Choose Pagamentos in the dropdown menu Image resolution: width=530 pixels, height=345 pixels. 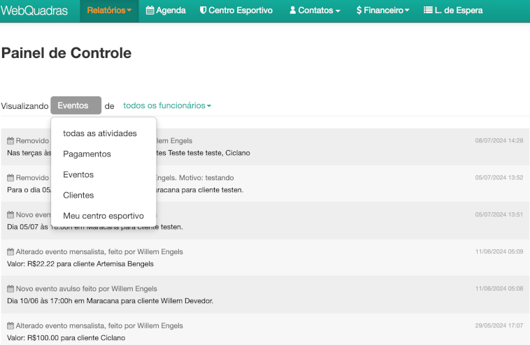[87, 154]
